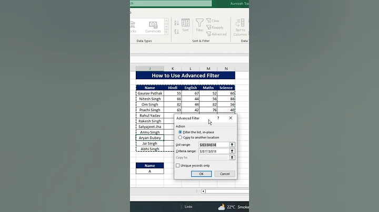
Task: Click help question mark in Advanced Filter dialog
Action: pyautogui.click(x=218, y=118)
